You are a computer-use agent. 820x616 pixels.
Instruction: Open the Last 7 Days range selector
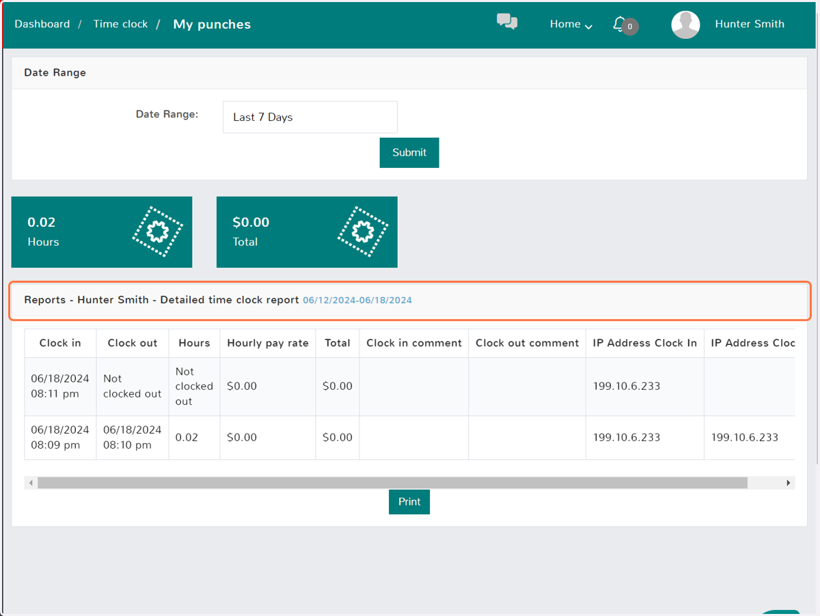pos(310,117)
